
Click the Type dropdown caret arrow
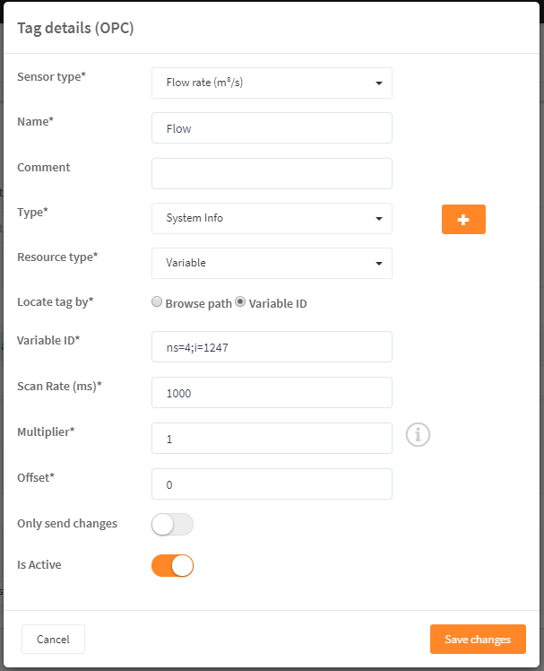(379, 219)
